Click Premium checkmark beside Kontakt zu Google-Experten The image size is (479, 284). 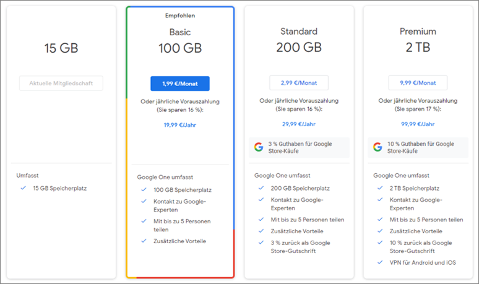click(x=380, y=199)
